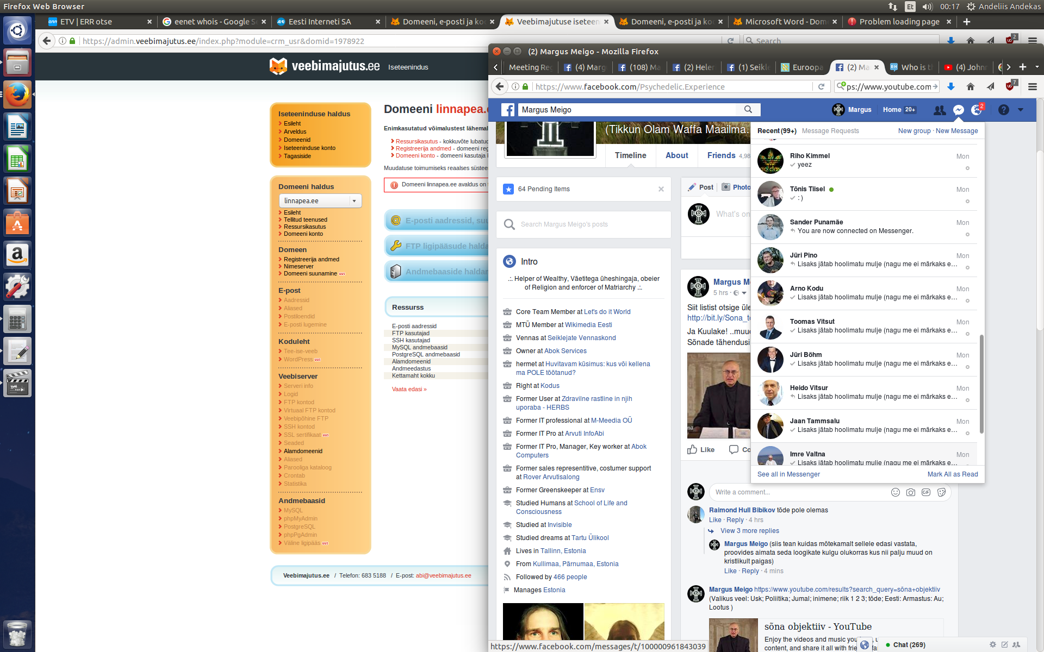Click the Facebook URL address bar

click(673, 87)
